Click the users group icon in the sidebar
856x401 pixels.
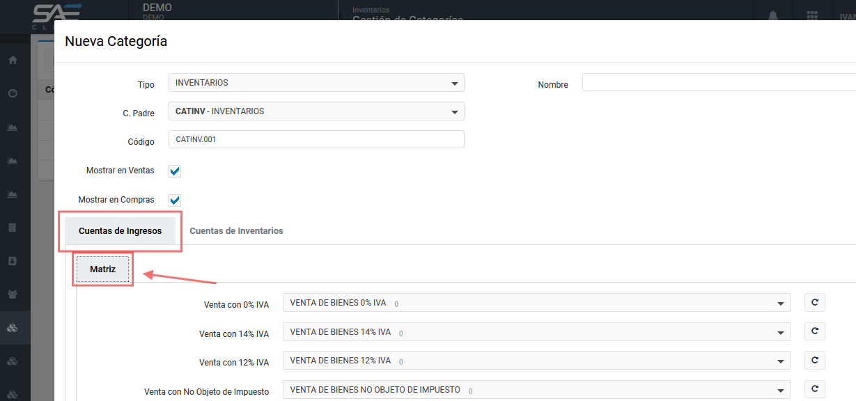pyautogui.click(x=13, y=294)
